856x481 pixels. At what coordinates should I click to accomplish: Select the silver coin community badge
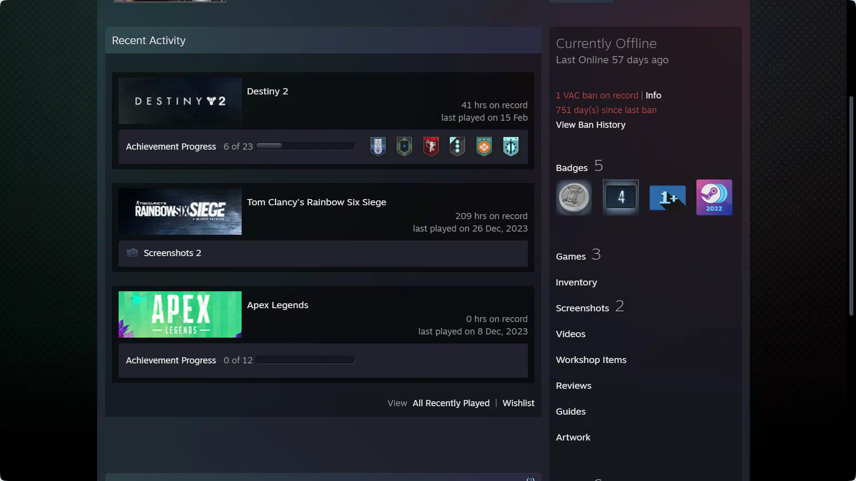click(574, 197)
